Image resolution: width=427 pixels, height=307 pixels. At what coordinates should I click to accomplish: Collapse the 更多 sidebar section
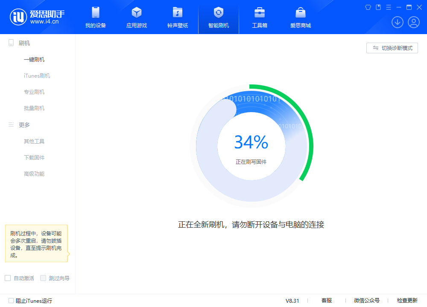click(24, 125)
